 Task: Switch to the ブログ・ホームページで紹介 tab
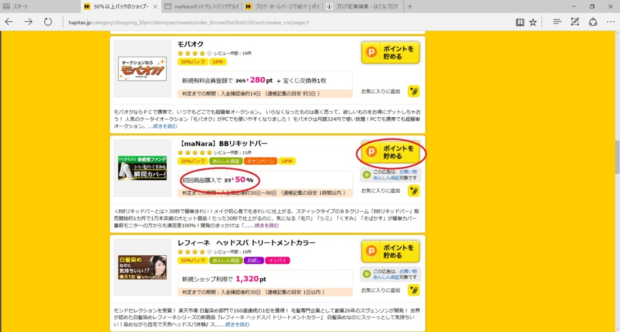click(282, 6)
